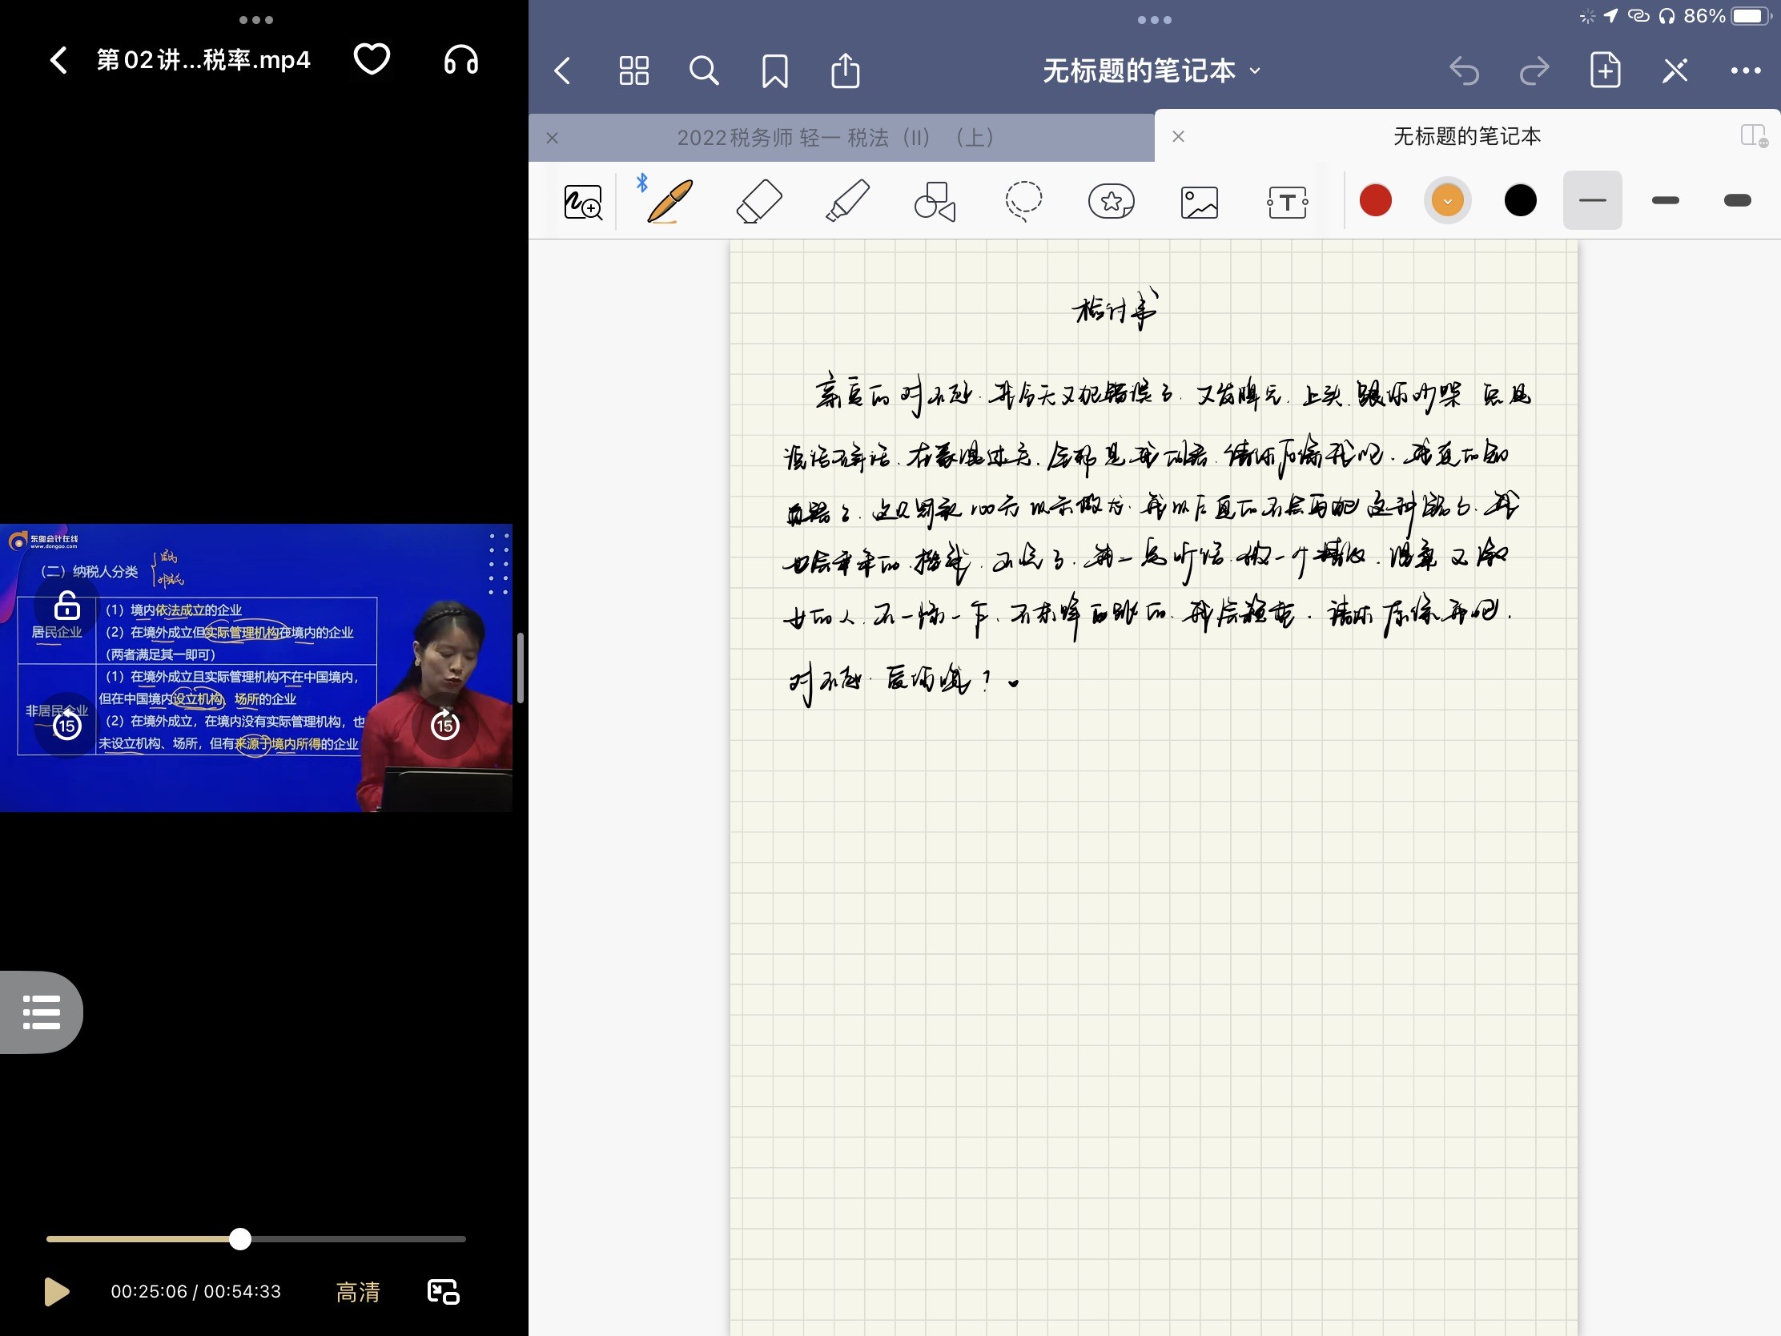Screen dimensions: 1781x1336
Task: Open the 高清 quality selector
Action: point(357,1292)
